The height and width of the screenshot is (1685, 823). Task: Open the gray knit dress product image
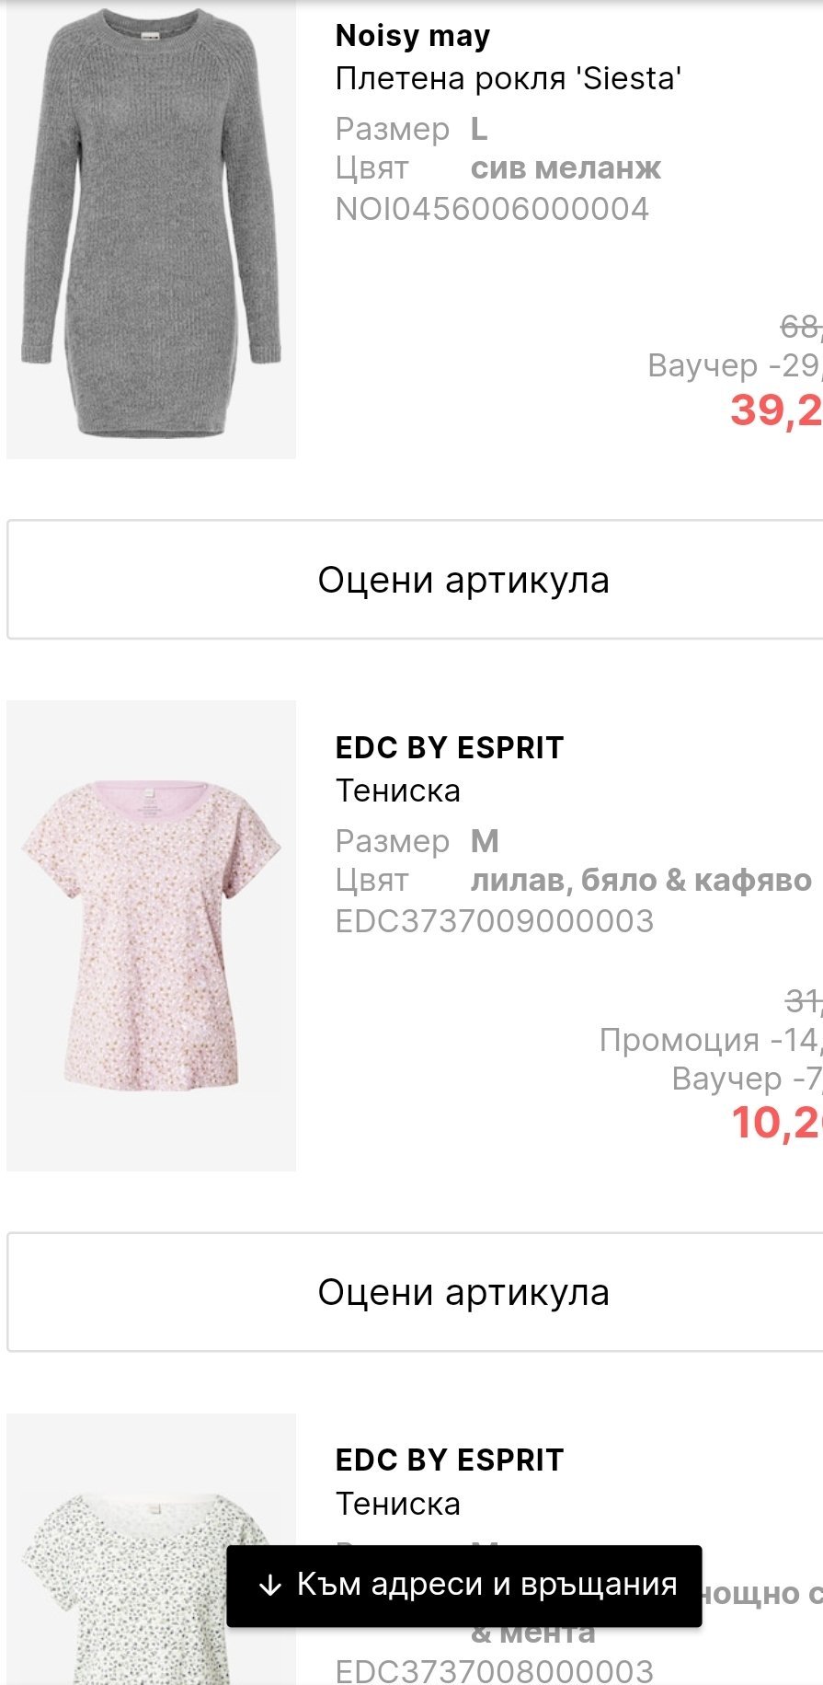[151, 228]
